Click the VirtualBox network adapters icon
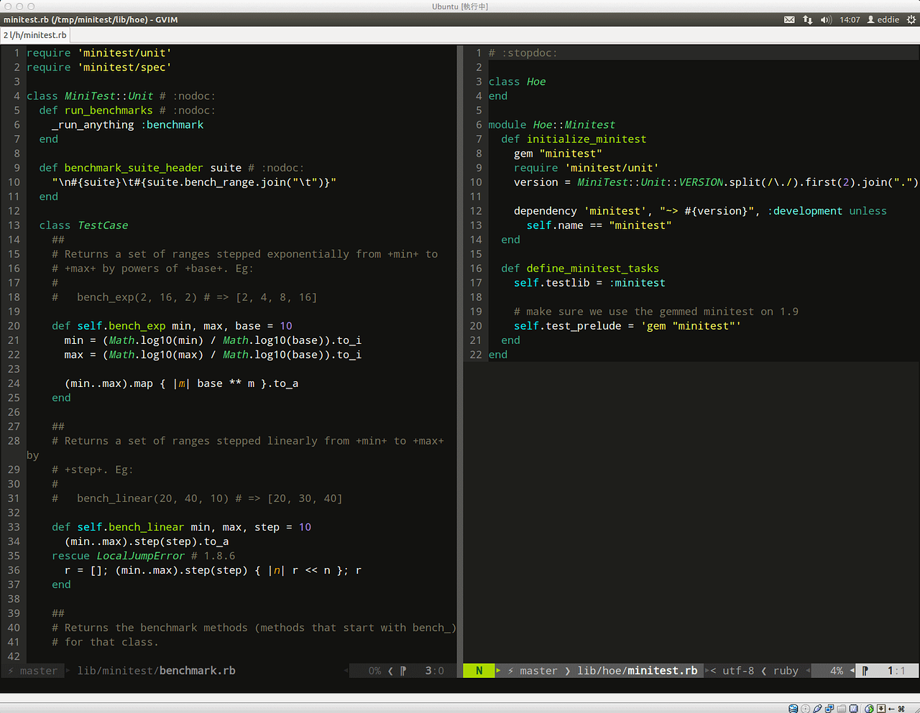The width and height of the screenshot is (920, 713). tap(829, 708)
